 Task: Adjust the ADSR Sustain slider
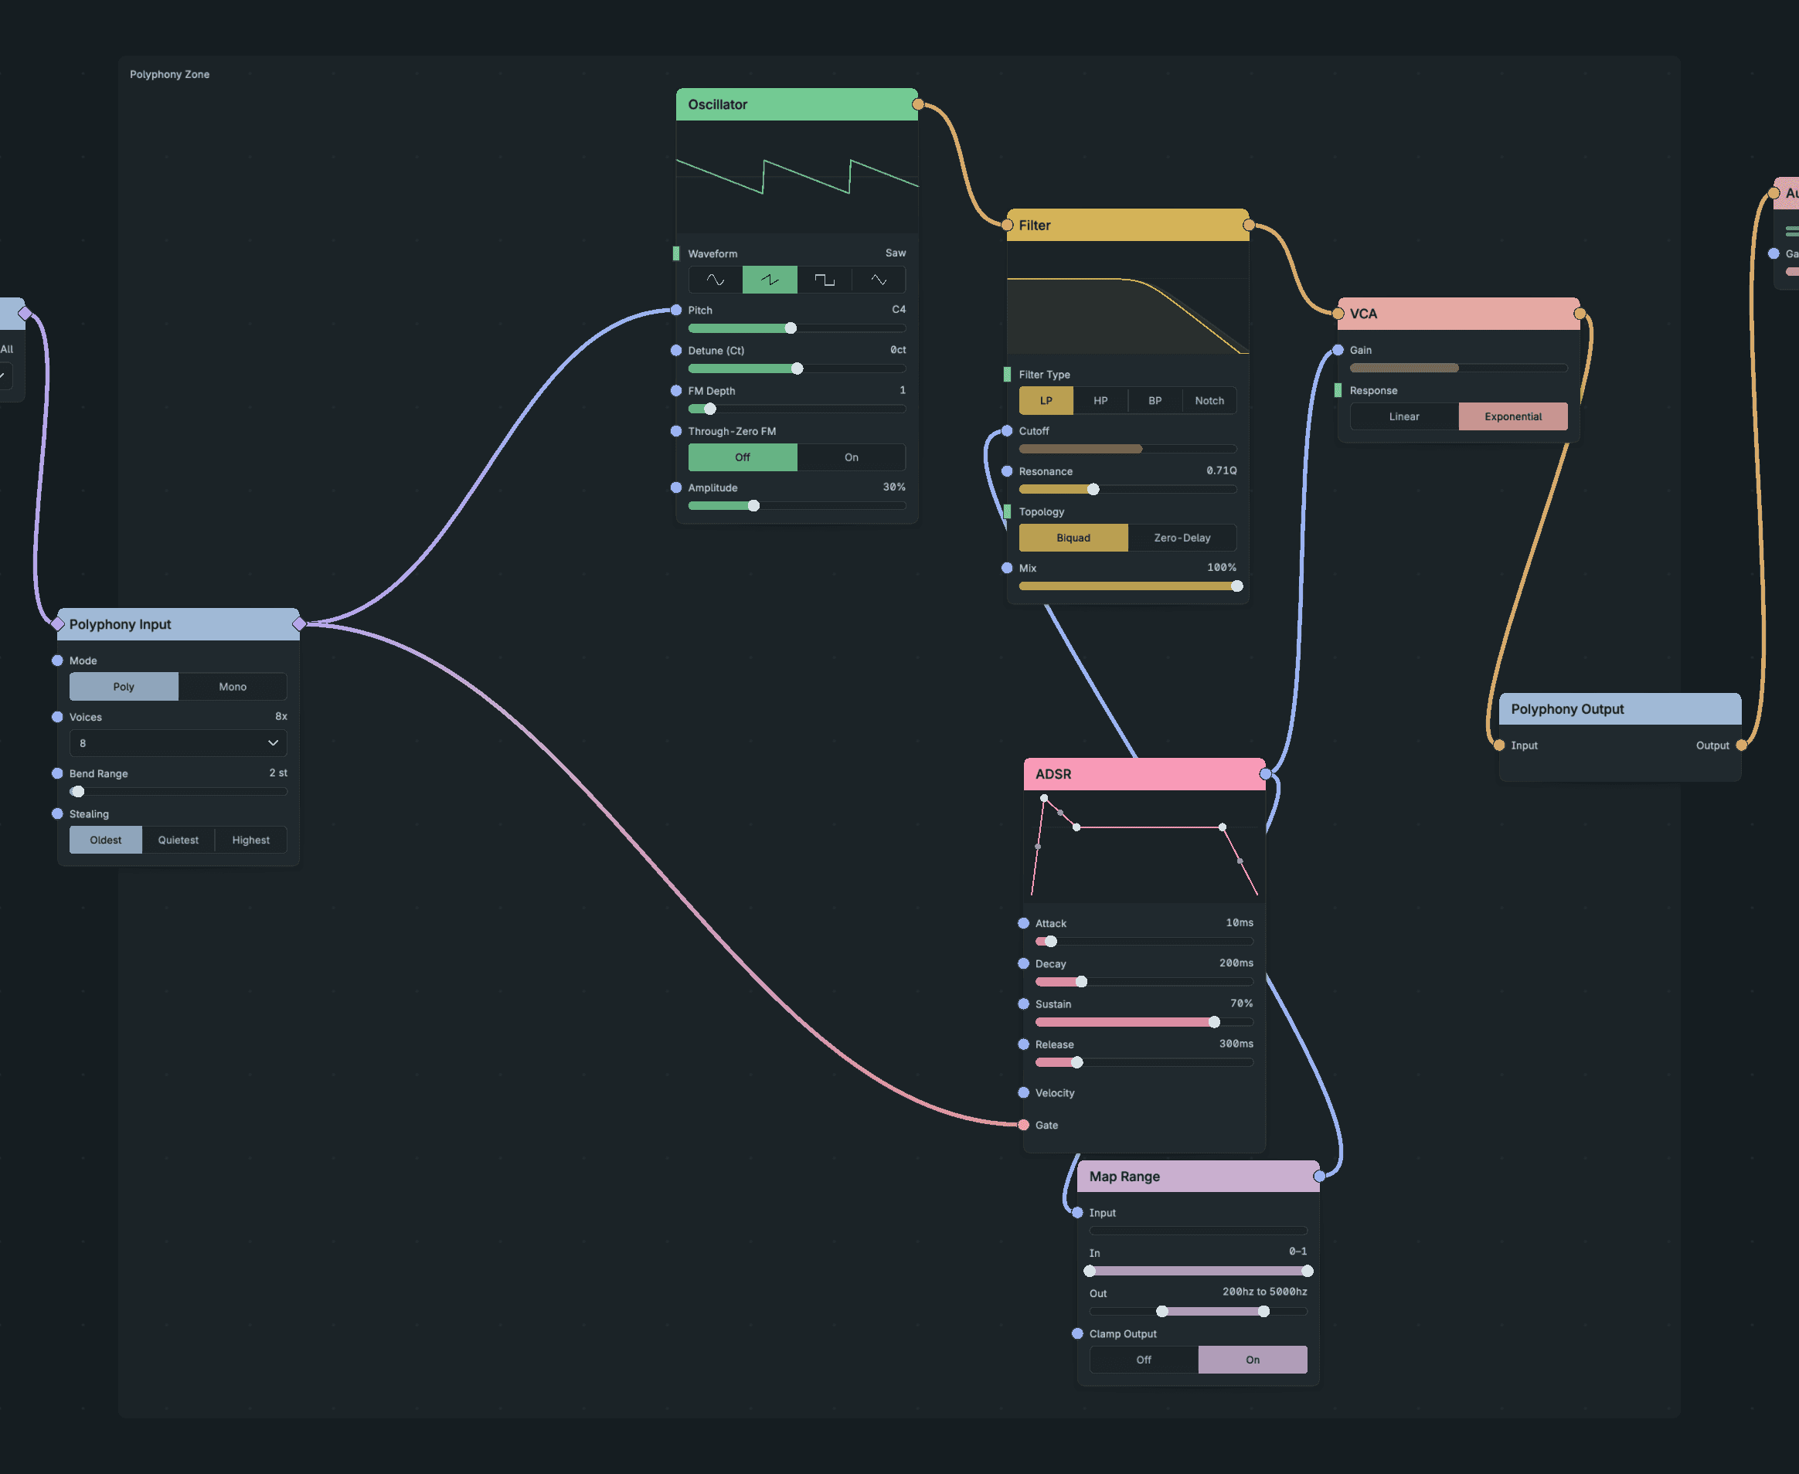(x=1144, y=1022)
